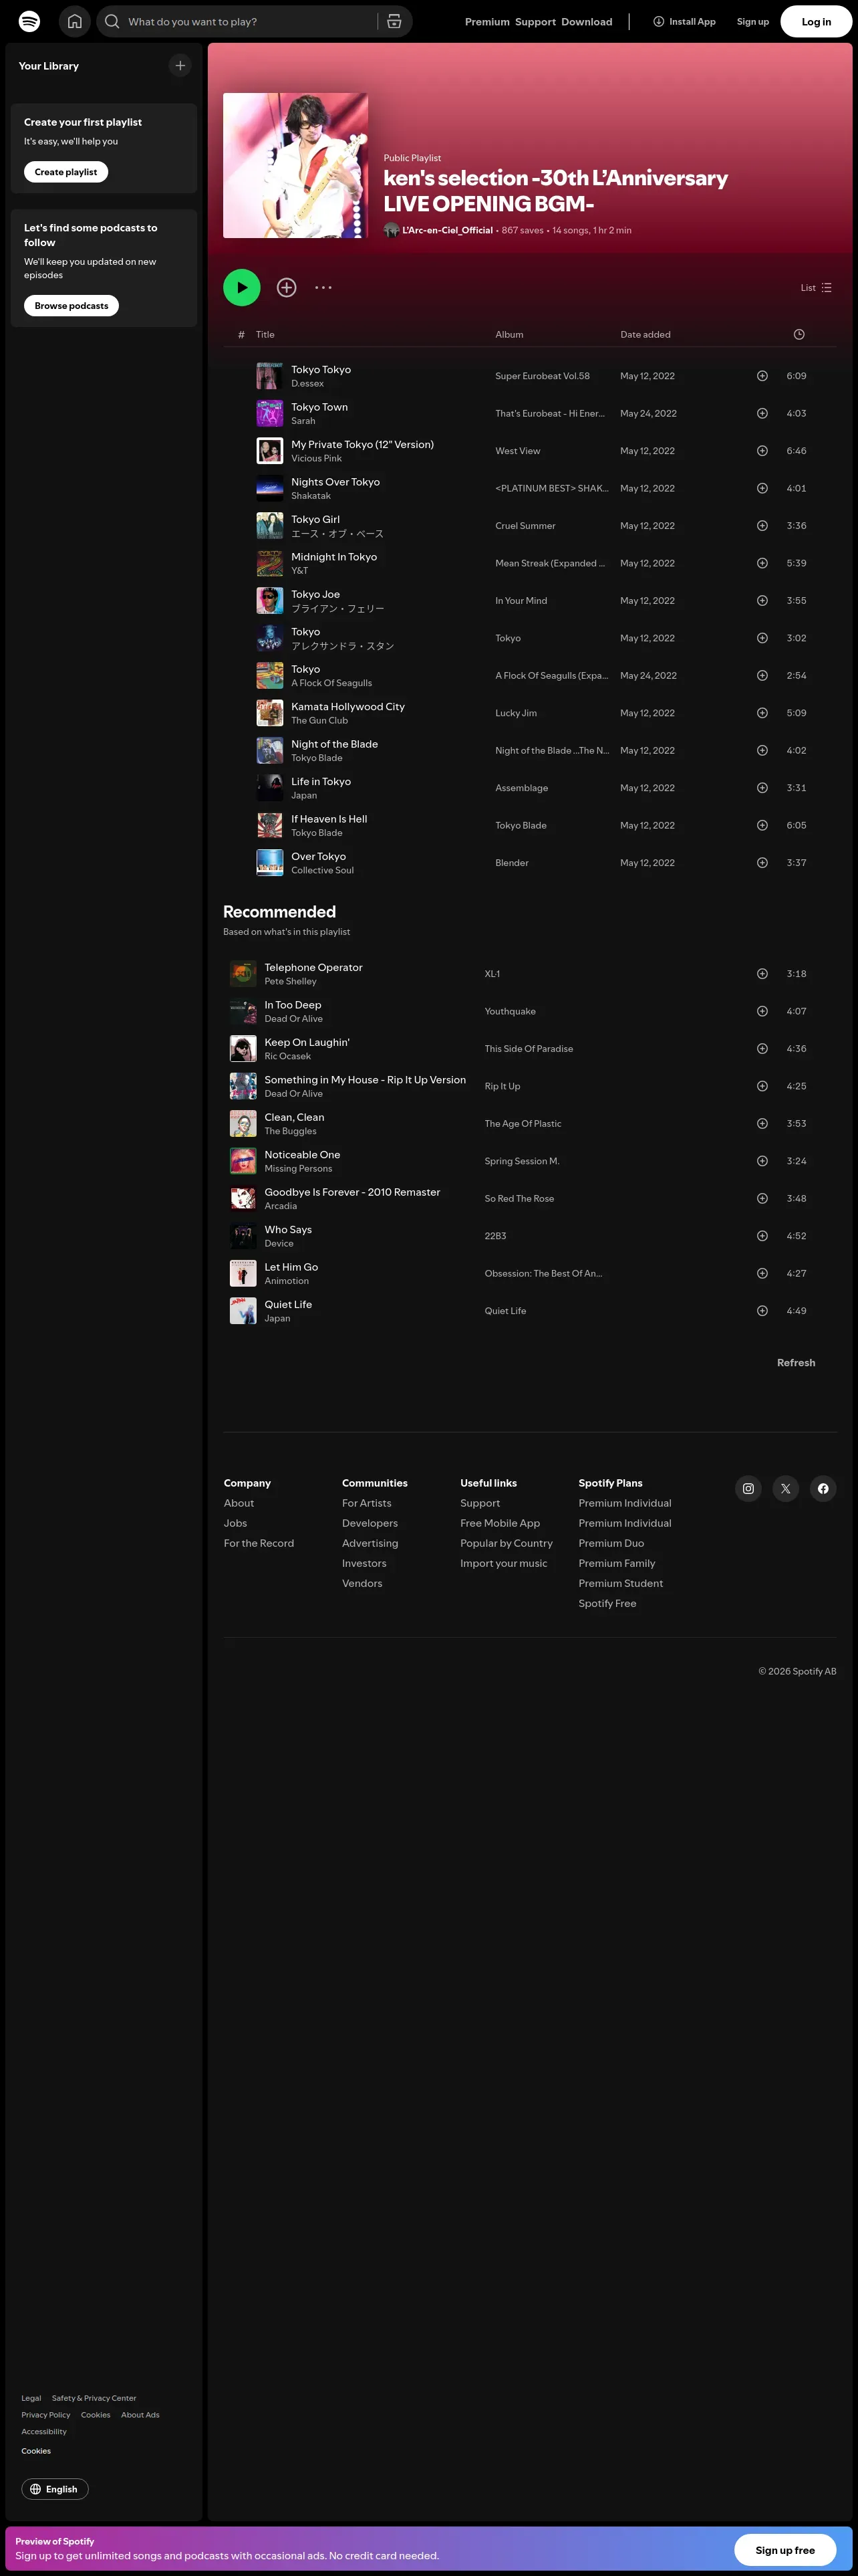
Task: Open the playlist cover image
Action: point(295,166)
